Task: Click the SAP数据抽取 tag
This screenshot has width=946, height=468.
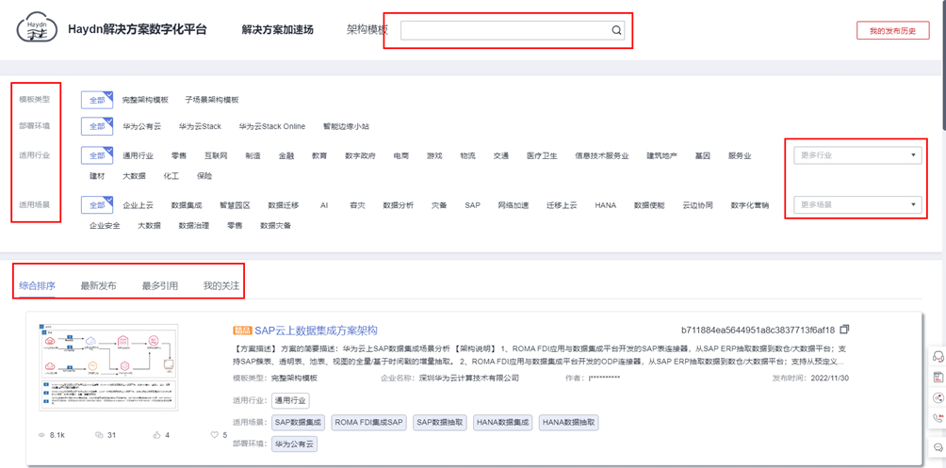Action: tap(440, 423)
